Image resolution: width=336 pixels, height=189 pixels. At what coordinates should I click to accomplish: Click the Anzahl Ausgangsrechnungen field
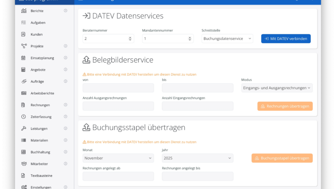pos(118,106)
